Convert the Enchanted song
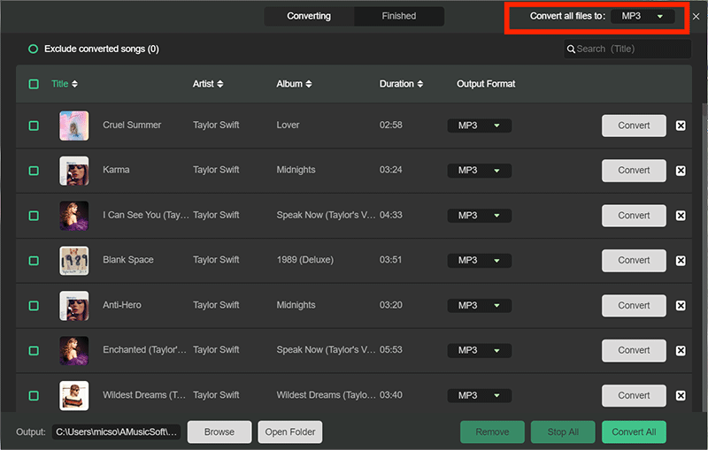The image size is (708, 450). pos(634,350)
